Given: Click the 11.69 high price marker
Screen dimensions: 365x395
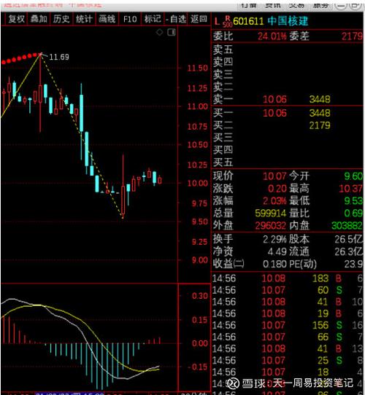Looking at the screenshot, I should [x=59, y=57].
